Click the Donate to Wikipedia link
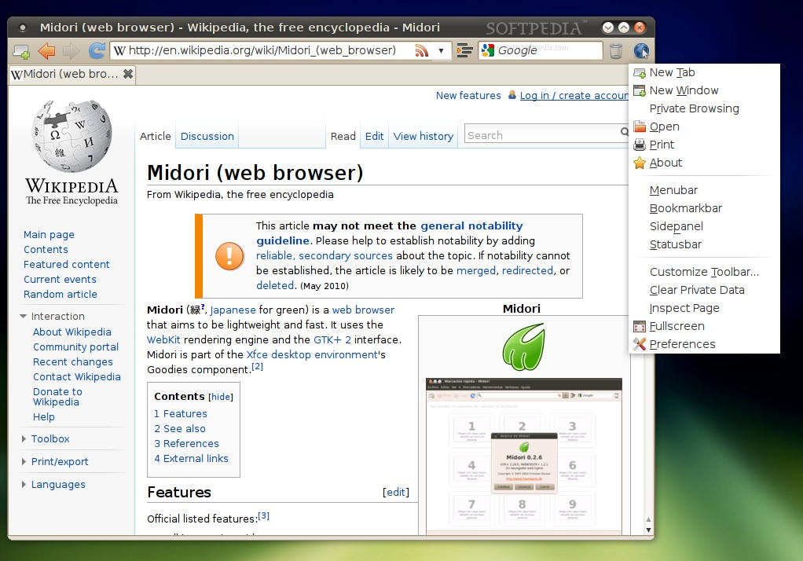803x561 pixels. [x=57, y=397]
